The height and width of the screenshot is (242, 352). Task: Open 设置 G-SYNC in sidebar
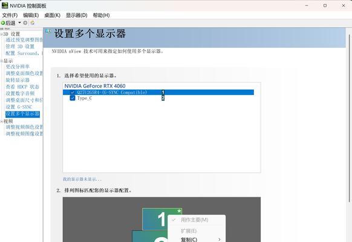(19, 107)
